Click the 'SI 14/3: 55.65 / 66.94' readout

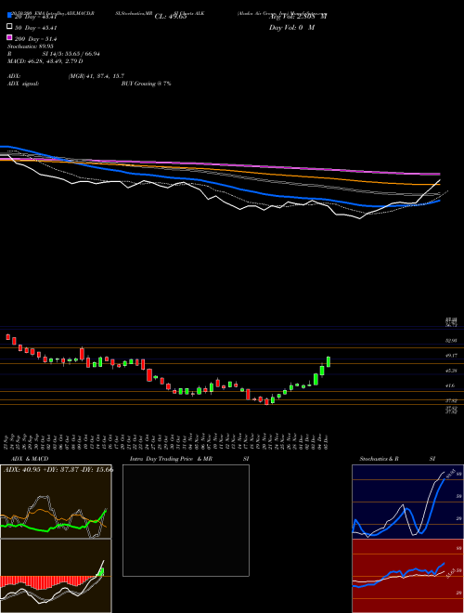71,54
